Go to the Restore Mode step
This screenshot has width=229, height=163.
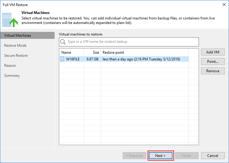click(15, 46)
